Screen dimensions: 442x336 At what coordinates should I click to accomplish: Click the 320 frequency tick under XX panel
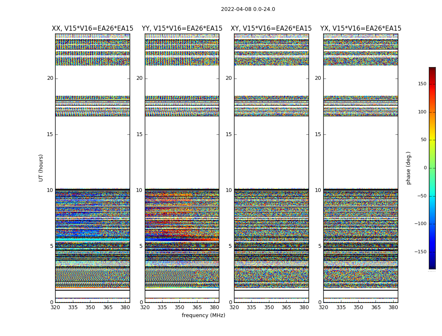[x=55, y=307]
